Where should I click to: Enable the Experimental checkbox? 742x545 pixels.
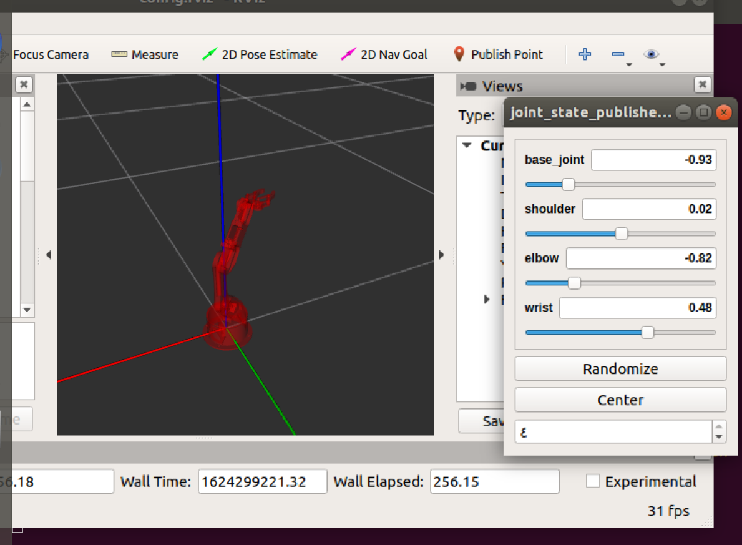592,481
